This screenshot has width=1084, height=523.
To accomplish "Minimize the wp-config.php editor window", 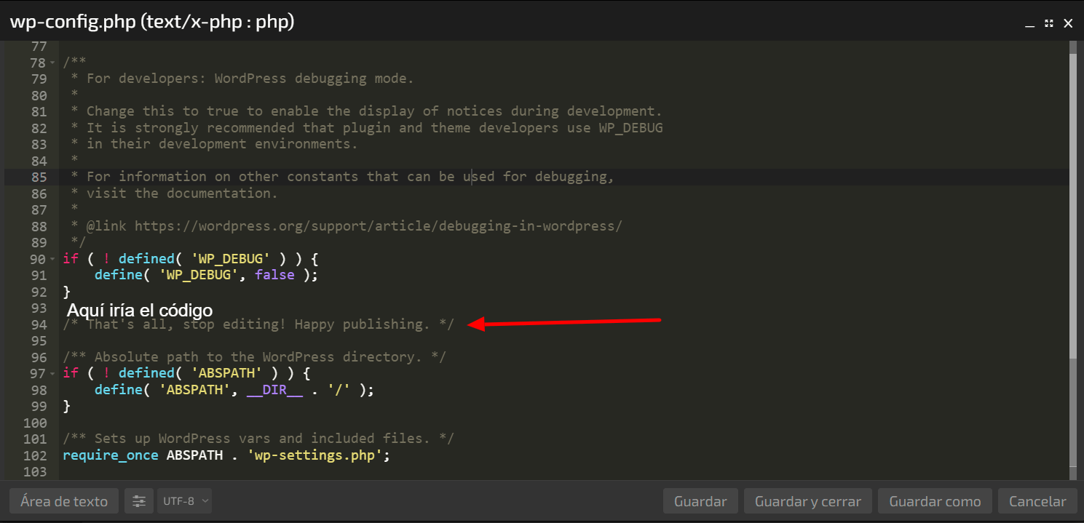I will click(x=1029, y=23).
